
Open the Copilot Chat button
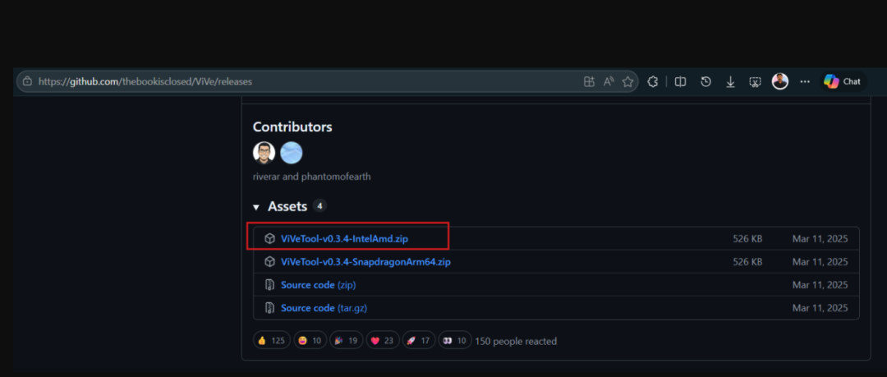843,81
